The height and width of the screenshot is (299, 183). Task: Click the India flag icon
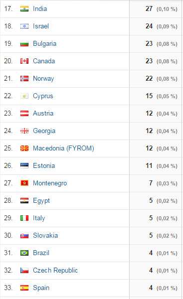(24, 9)
